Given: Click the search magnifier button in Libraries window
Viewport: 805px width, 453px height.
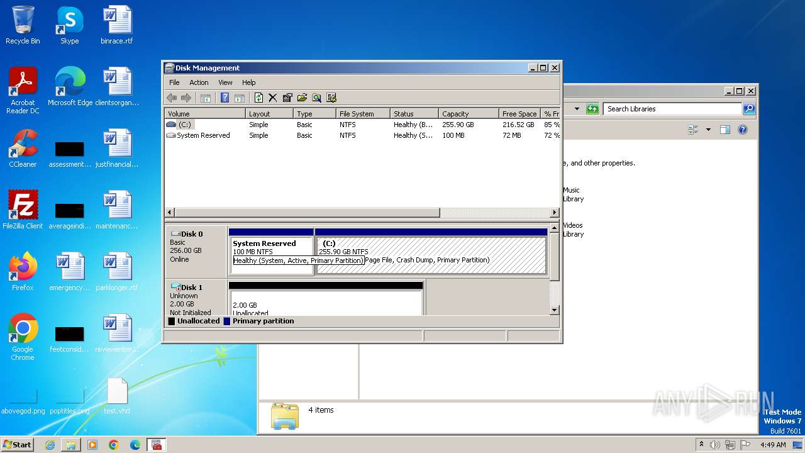Looking at the screenshot, I should [x=748, y=109].
